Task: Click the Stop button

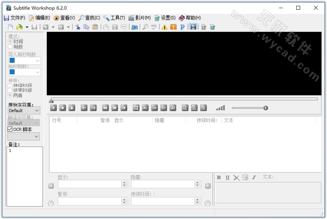Action: [63, 108]
